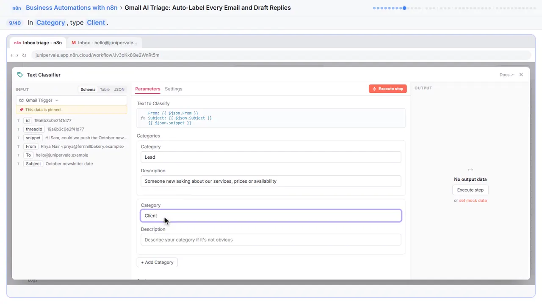Click the Gmail Trigger envelope icon
Image resolution: width=542 pixels, height=304 pixels.
tap(22, 100)
